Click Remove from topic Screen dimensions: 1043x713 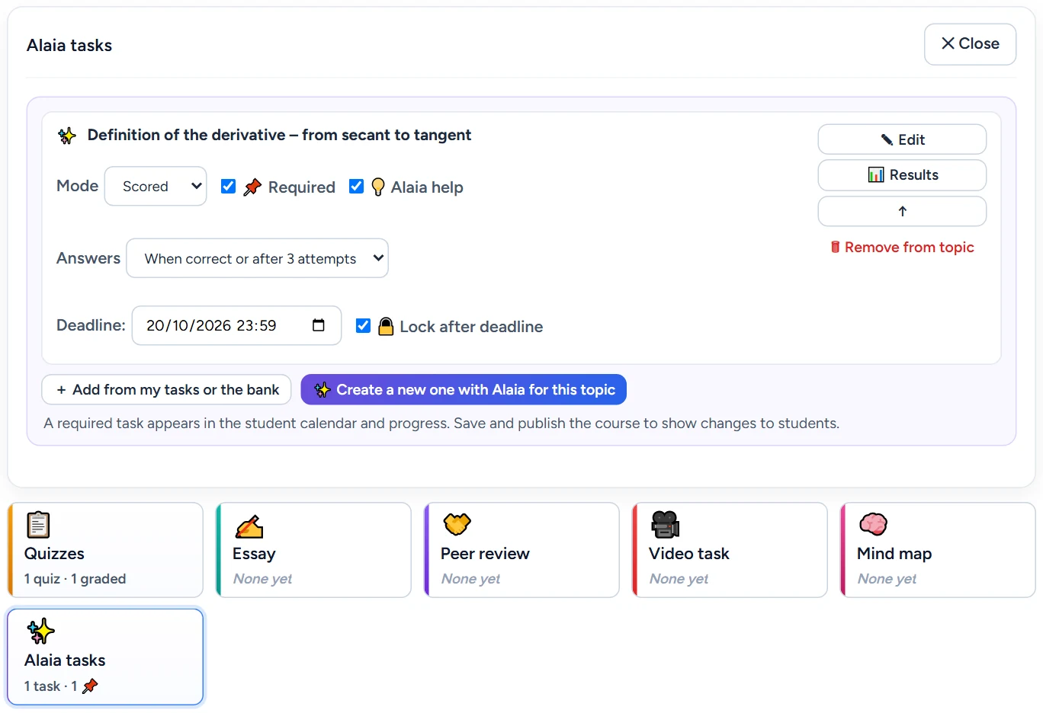click(x=902, y=247)
